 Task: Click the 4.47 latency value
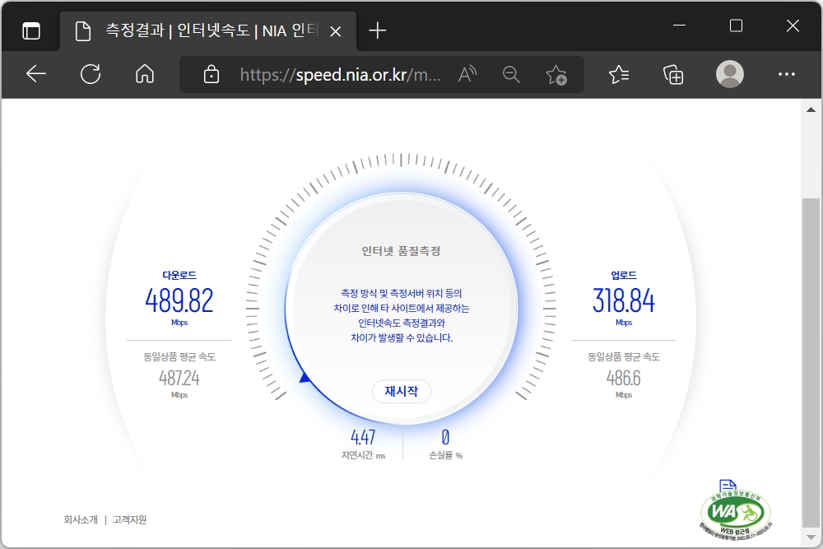pos(363,437)
